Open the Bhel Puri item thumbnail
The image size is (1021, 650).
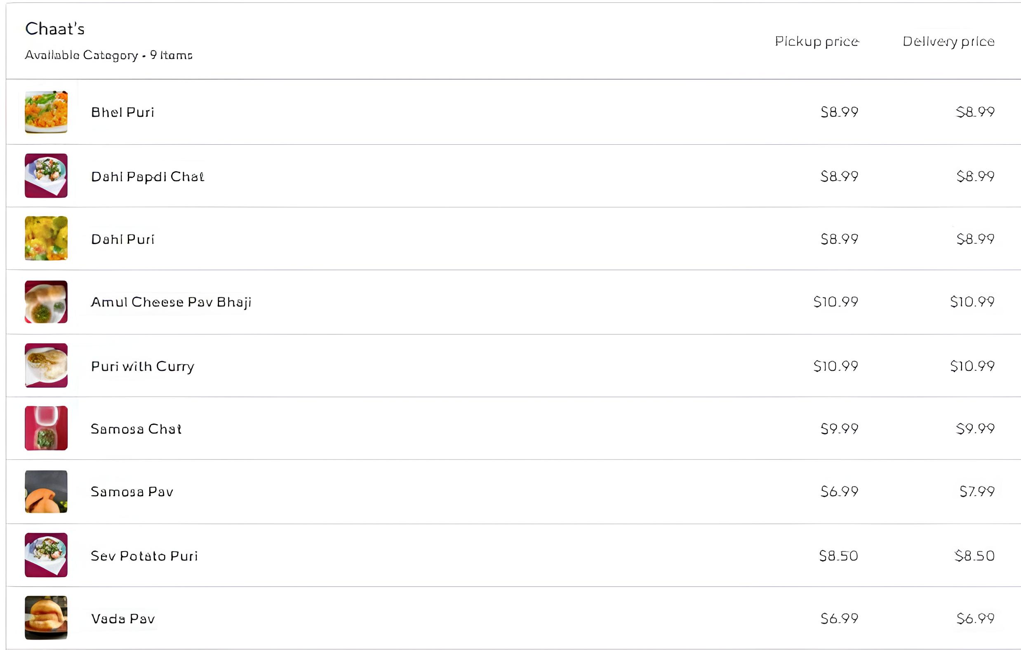click(x=46, y=112)
